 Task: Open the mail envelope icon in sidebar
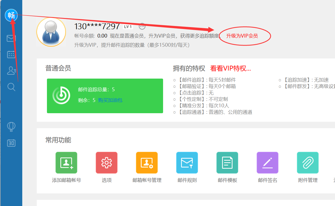click(11, 38)
